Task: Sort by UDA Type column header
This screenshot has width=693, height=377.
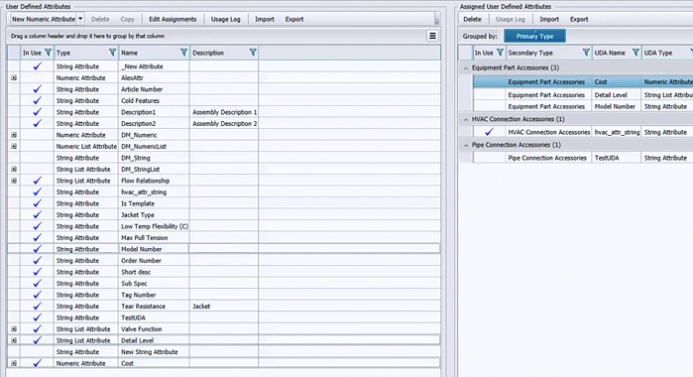Action: click(x=658, y=53)
